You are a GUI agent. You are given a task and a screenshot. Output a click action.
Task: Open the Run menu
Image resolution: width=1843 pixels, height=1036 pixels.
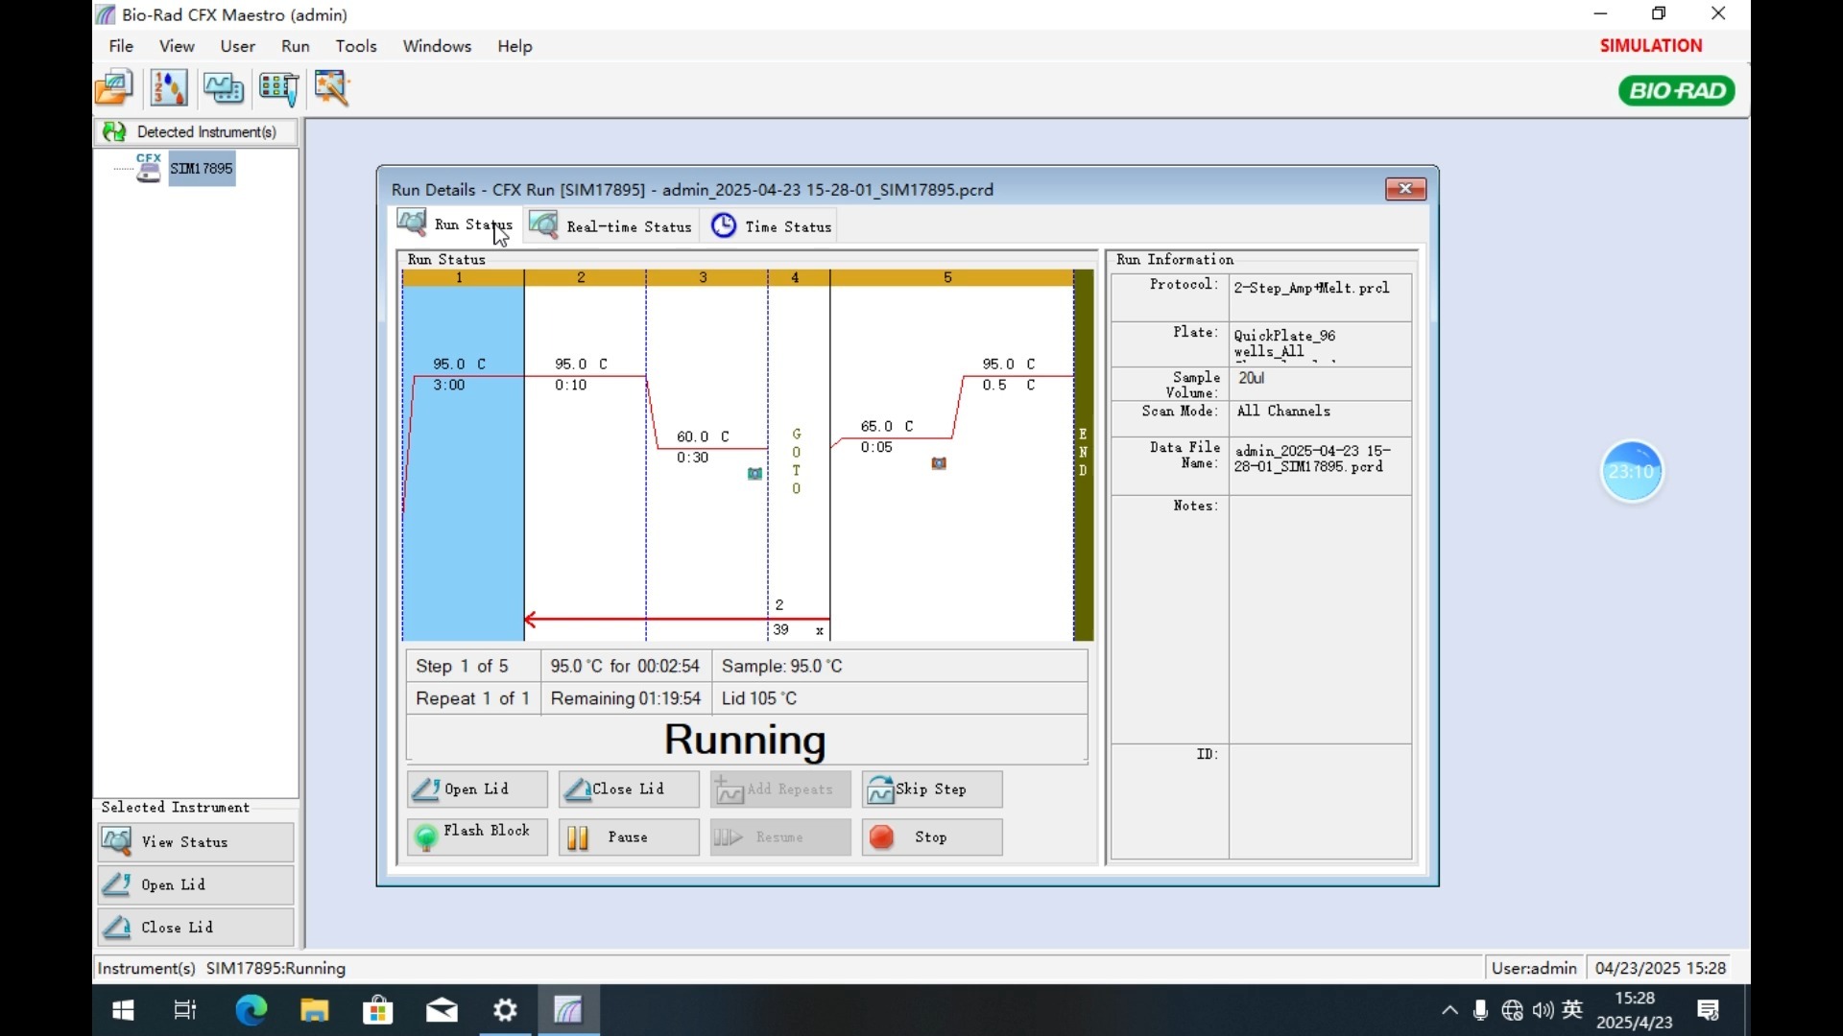coord(296,46)
